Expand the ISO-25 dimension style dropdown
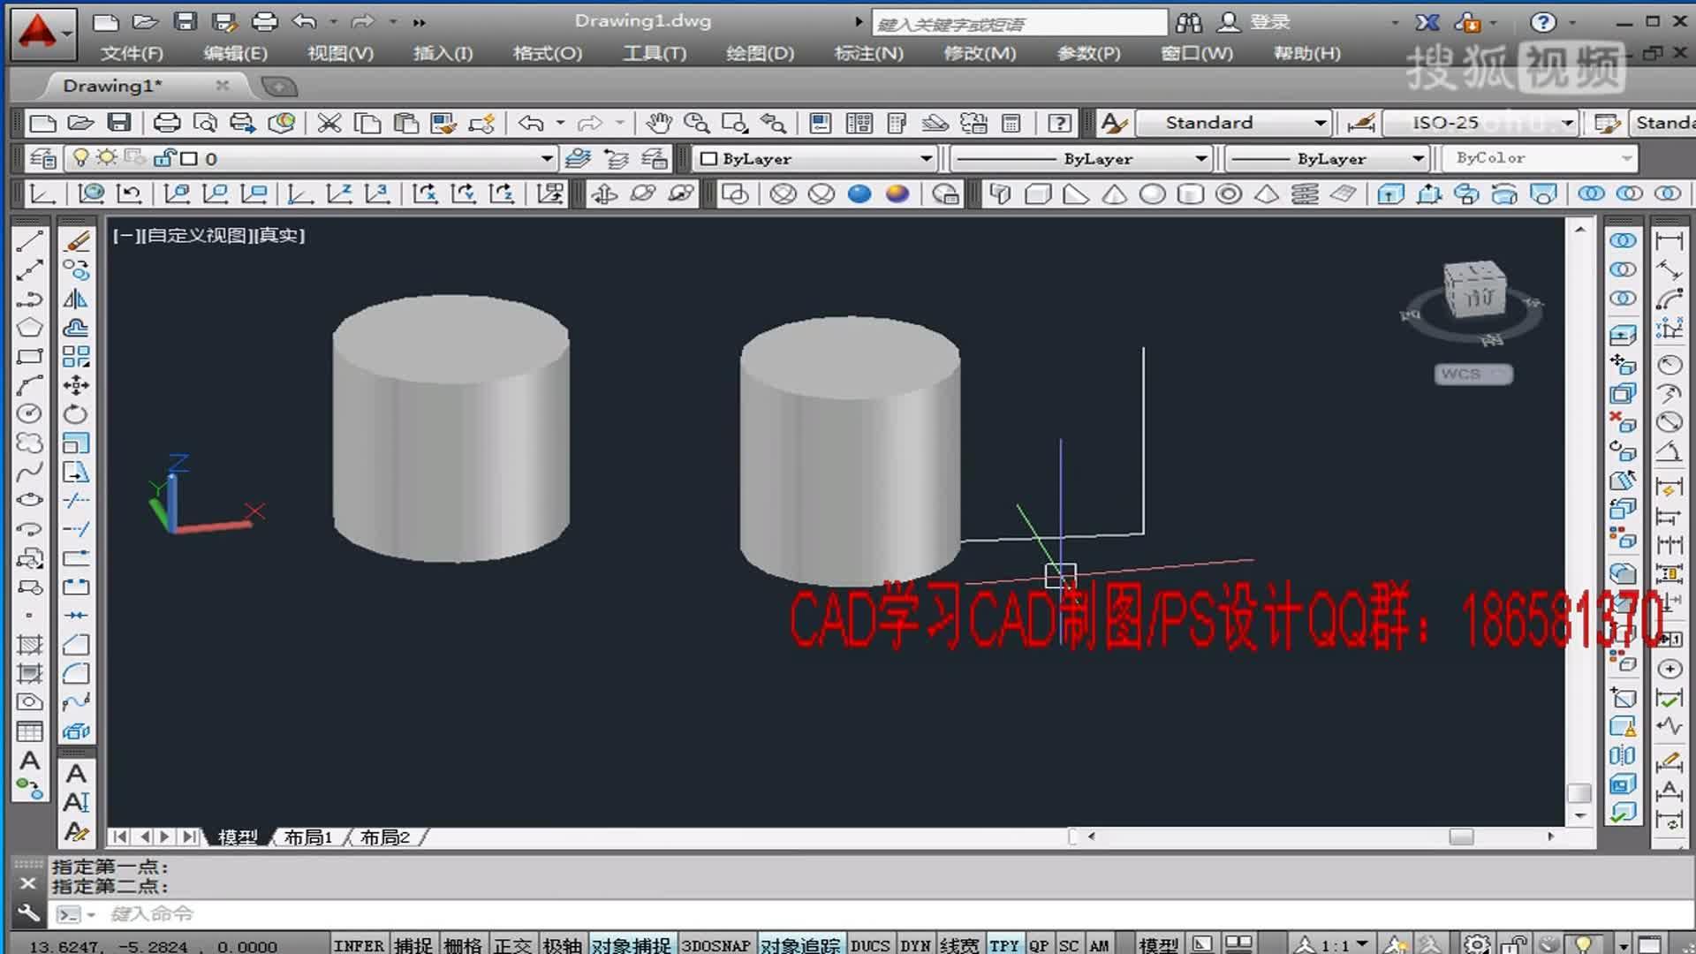The width and height of the screenshot is (1696, 954). (x=1567, y=123)
